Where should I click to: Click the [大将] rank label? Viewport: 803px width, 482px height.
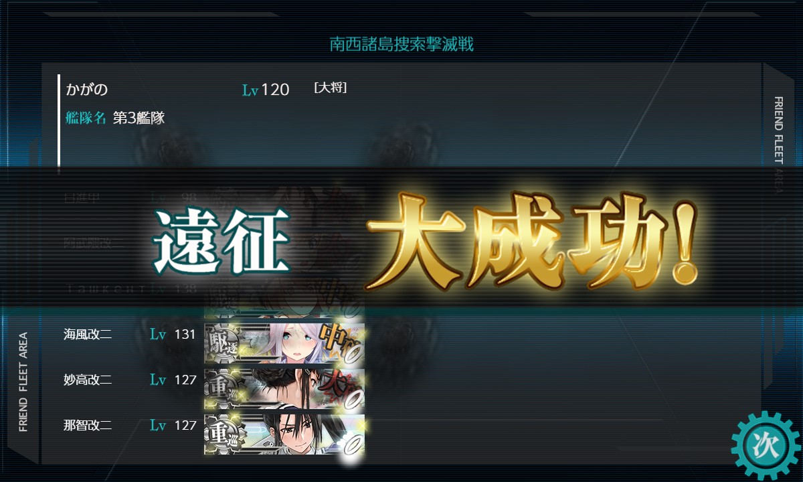[330, 88]
